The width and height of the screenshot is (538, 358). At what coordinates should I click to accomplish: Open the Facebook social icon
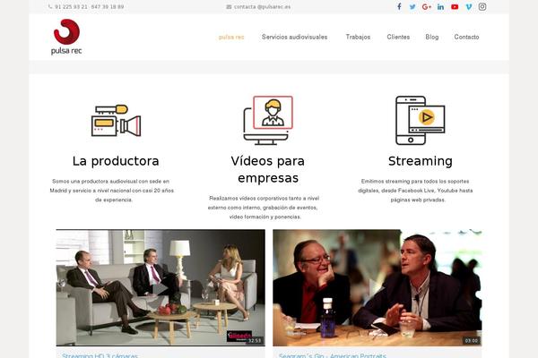[x=399, y=6]
